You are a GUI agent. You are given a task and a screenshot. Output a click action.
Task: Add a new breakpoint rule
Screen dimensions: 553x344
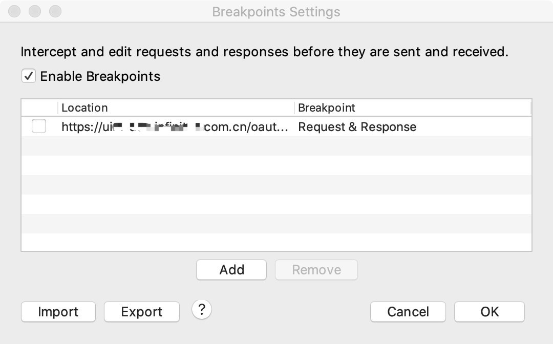tap(231, 270)
